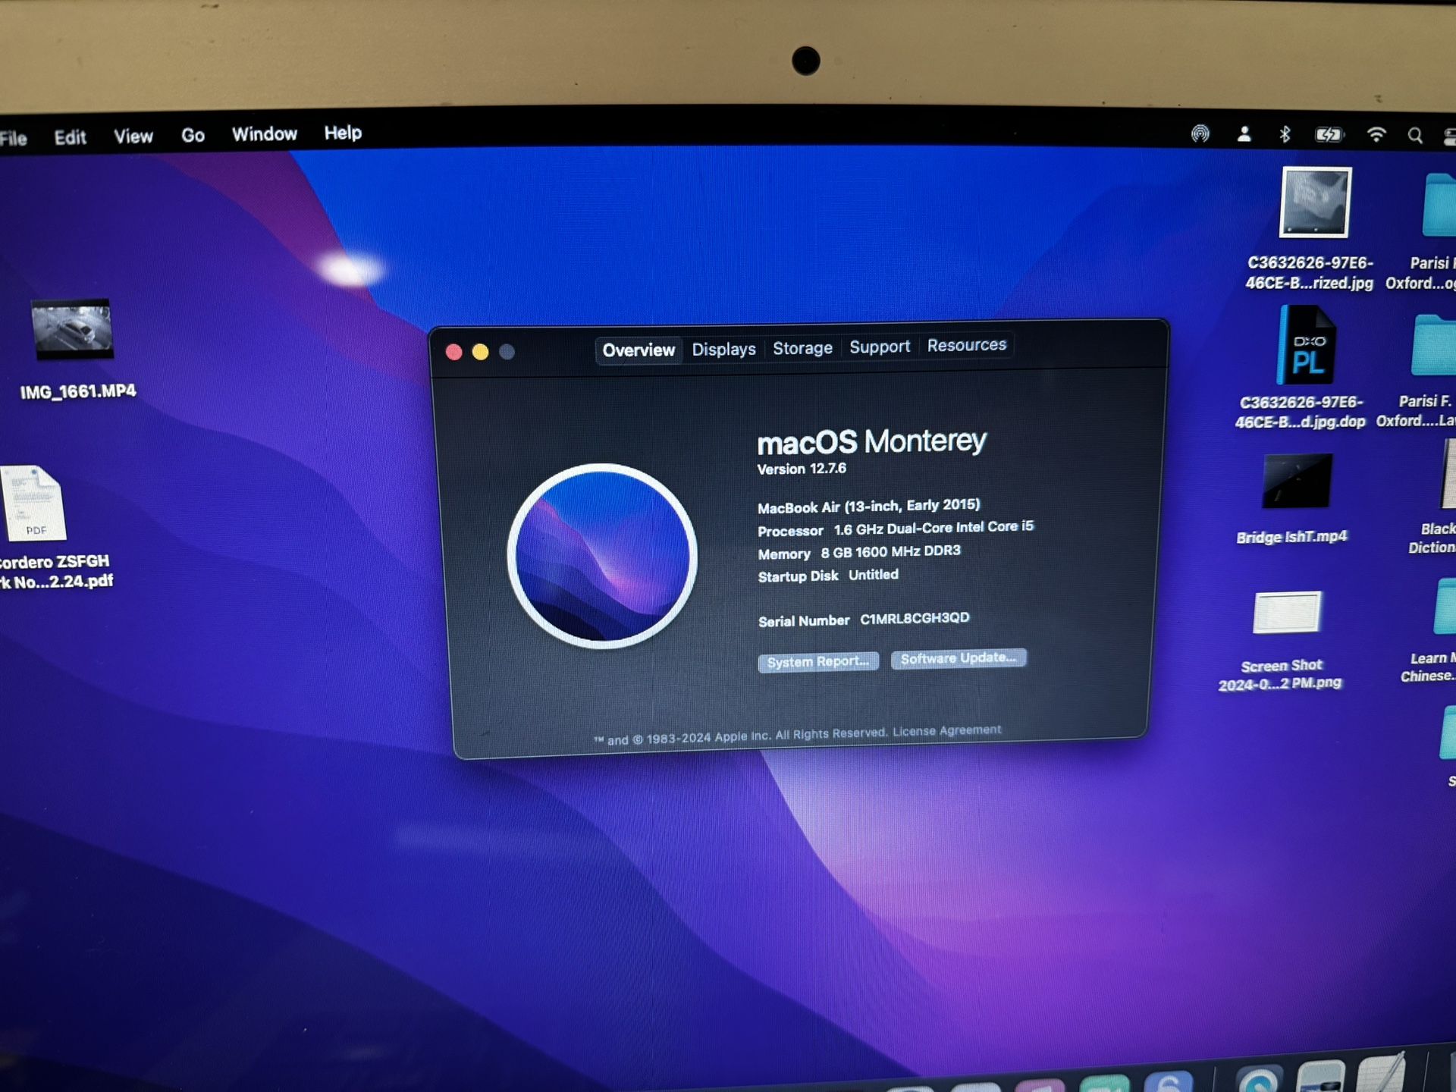This screenshot has height=1092, width=1456.
Task: Click the macOS Monterey circular logo
Action: [602, 557]
